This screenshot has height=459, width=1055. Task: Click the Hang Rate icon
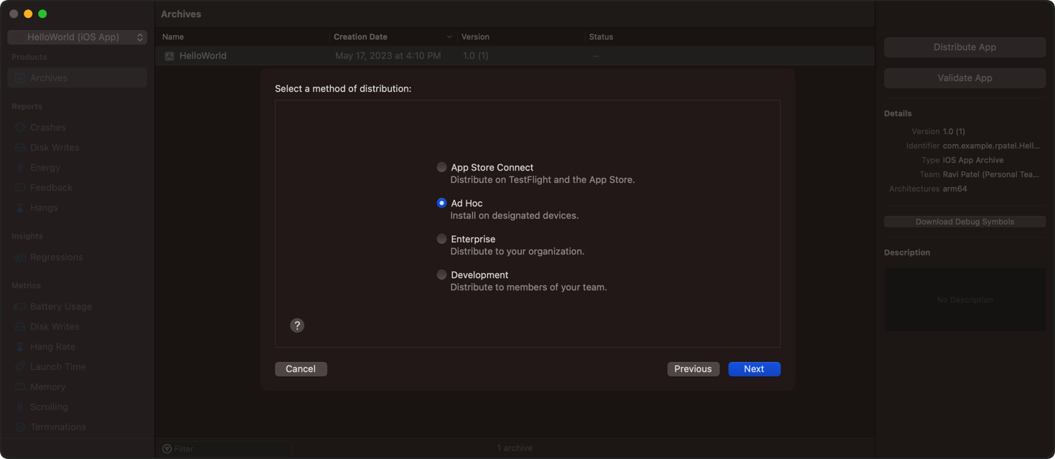tap(20, 346)
